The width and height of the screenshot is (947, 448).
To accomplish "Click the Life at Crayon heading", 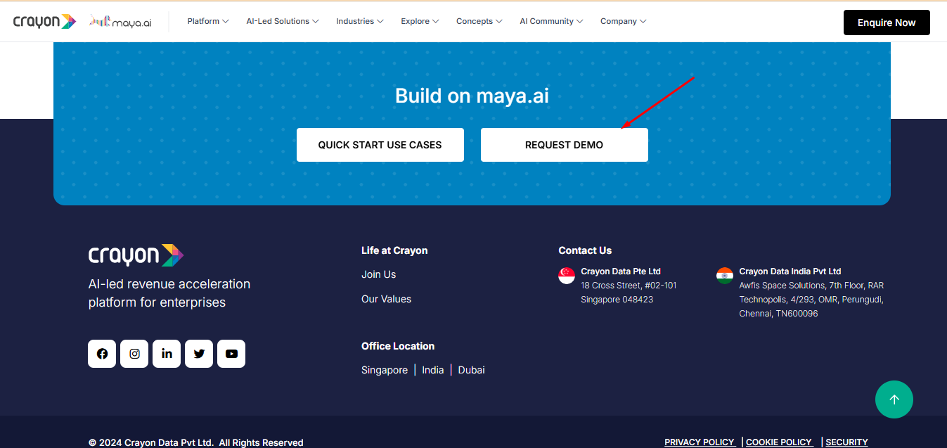I will click(x=394, y=250).
